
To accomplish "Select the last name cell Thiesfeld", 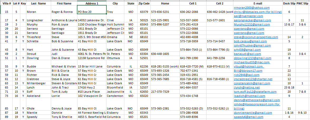I will (x=38, y=37).
